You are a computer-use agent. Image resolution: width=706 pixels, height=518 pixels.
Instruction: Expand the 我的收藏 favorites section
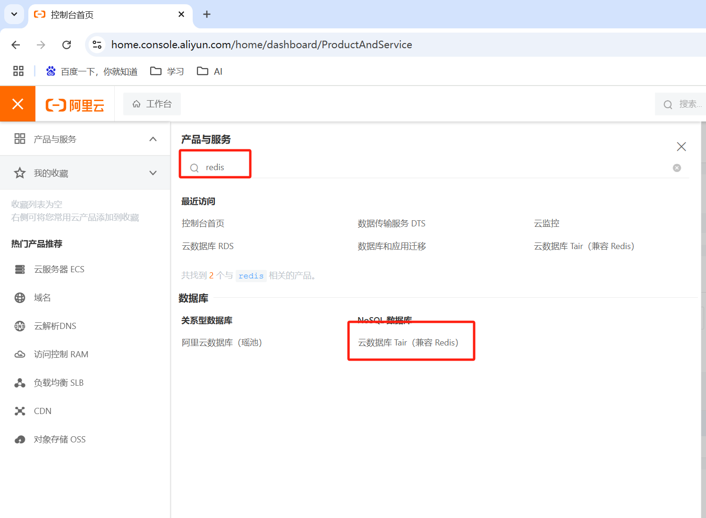point(153,173)
